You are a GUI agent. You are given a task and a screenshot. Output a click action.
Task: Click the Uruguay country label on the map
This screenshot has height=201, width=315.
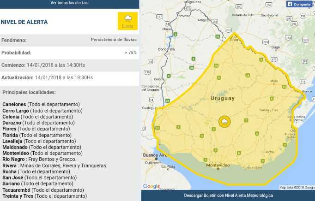[222, 98]
